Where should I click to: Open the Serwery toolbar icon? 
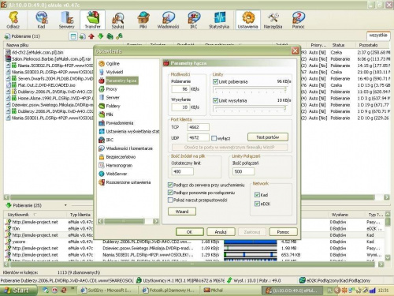(x=66, y=20)
